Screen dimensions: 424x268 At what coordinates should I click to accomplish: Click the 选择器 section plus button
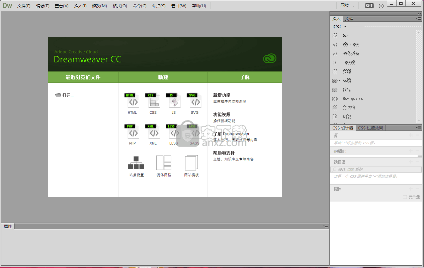[x=411, y=162]
